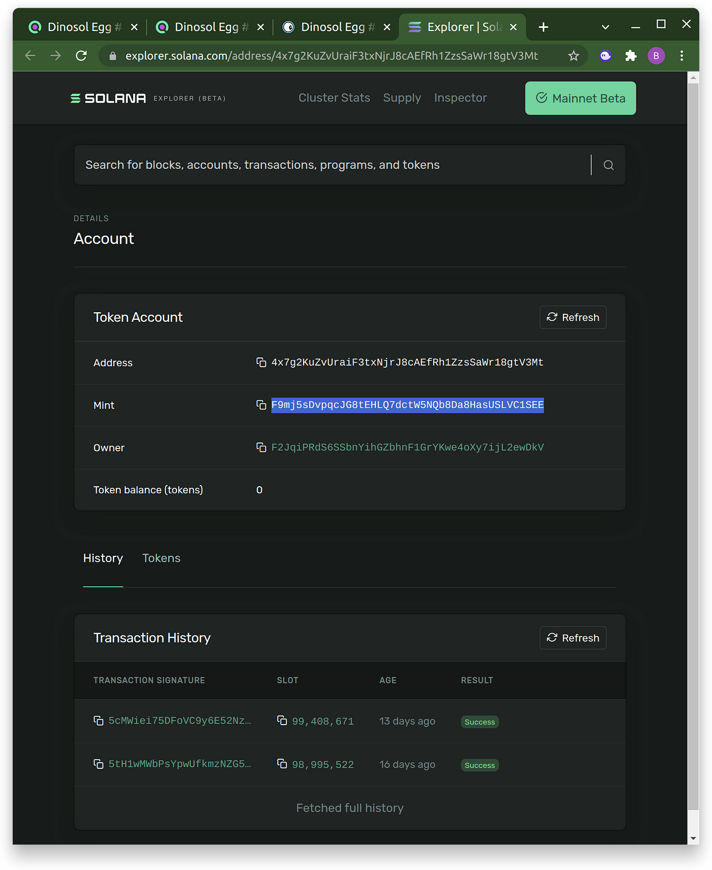This screenshot has height=870, width=712.
Task: Open Supply page
Action: click(402, 98)
